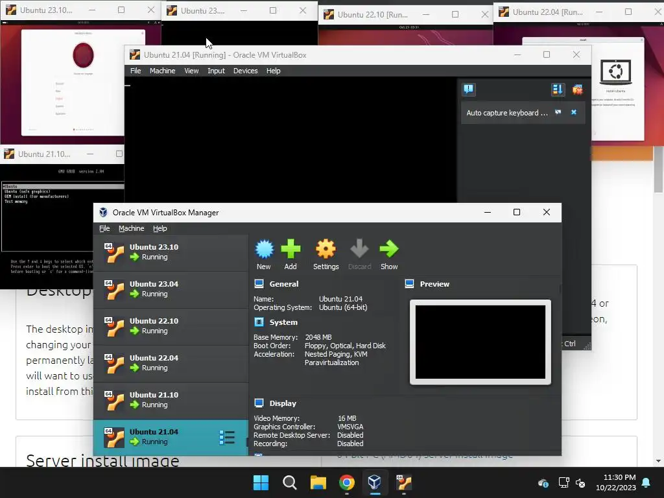Click Ubuntu 23.10 window title bar icon
664x498 pixels.
coord(11,10)
